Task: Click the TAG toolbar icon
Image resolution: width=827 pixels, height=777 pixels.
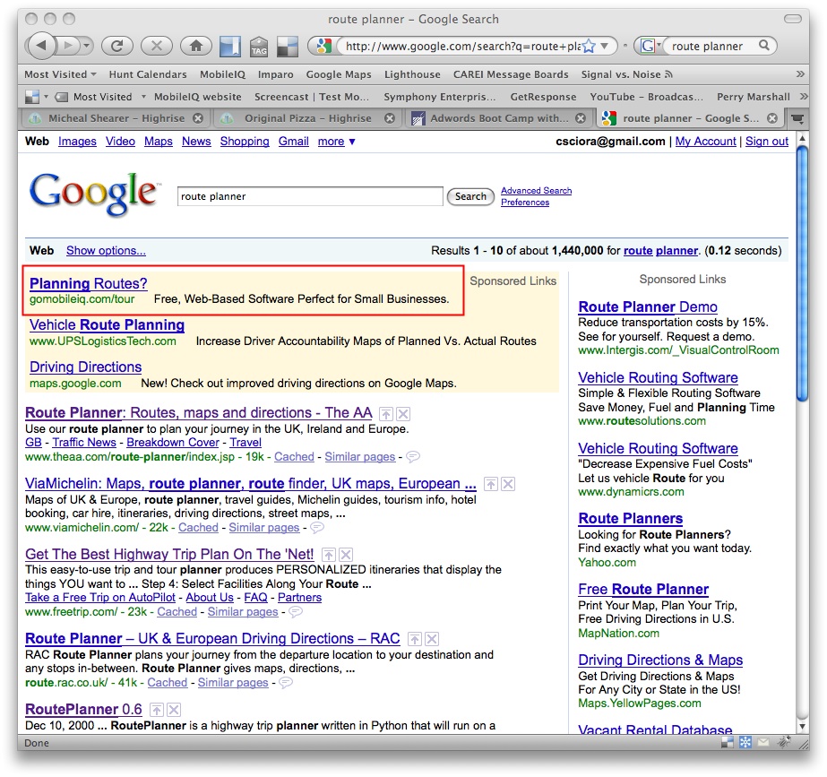Action: pyautogui.click(x=258, y=47)
